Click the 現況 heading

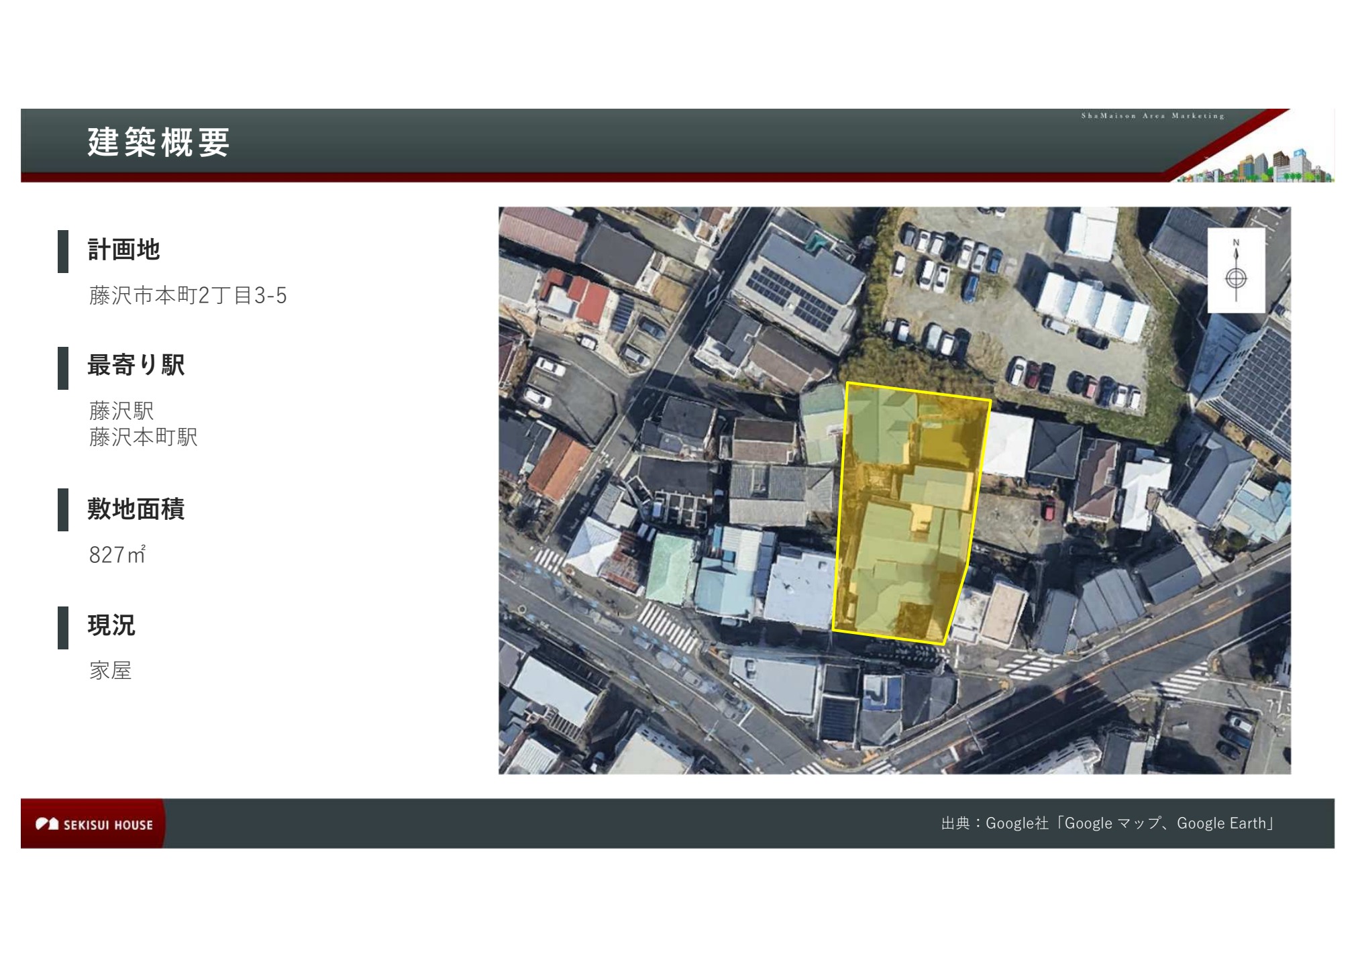click(111, 625)
